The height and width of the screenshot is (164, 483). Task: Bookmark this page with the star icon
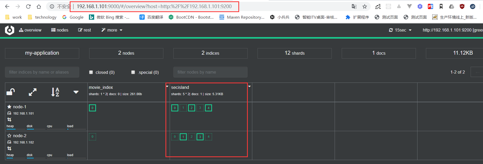click(365, 7)
